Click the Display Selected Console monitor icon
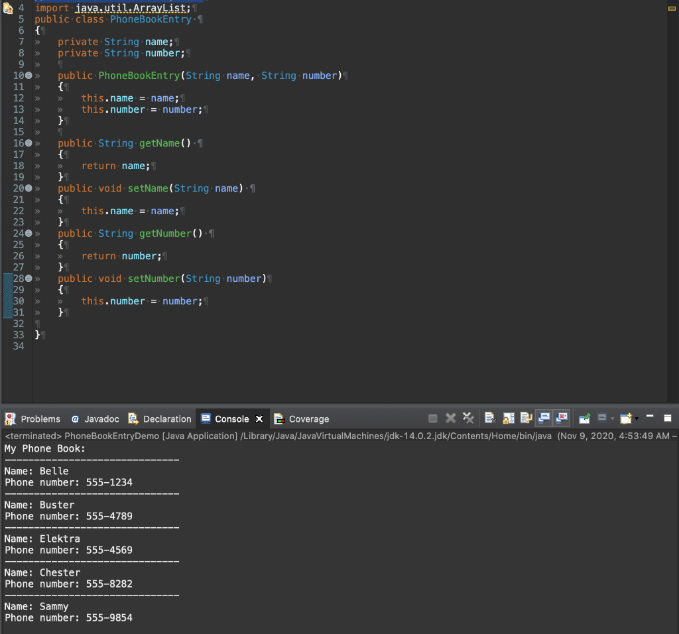Viewport: 679px width, 634px height. pos(602,418)
